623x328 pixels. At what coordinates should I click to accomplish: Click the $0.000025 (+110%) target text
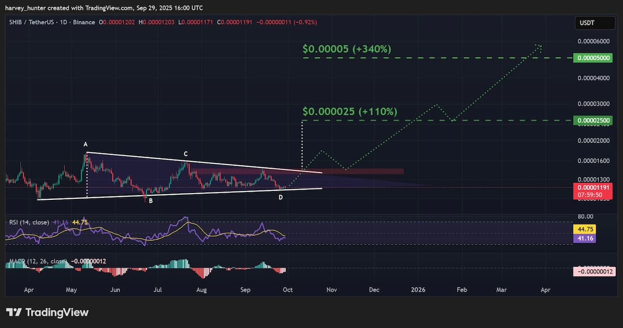click(x=350, y=112)
